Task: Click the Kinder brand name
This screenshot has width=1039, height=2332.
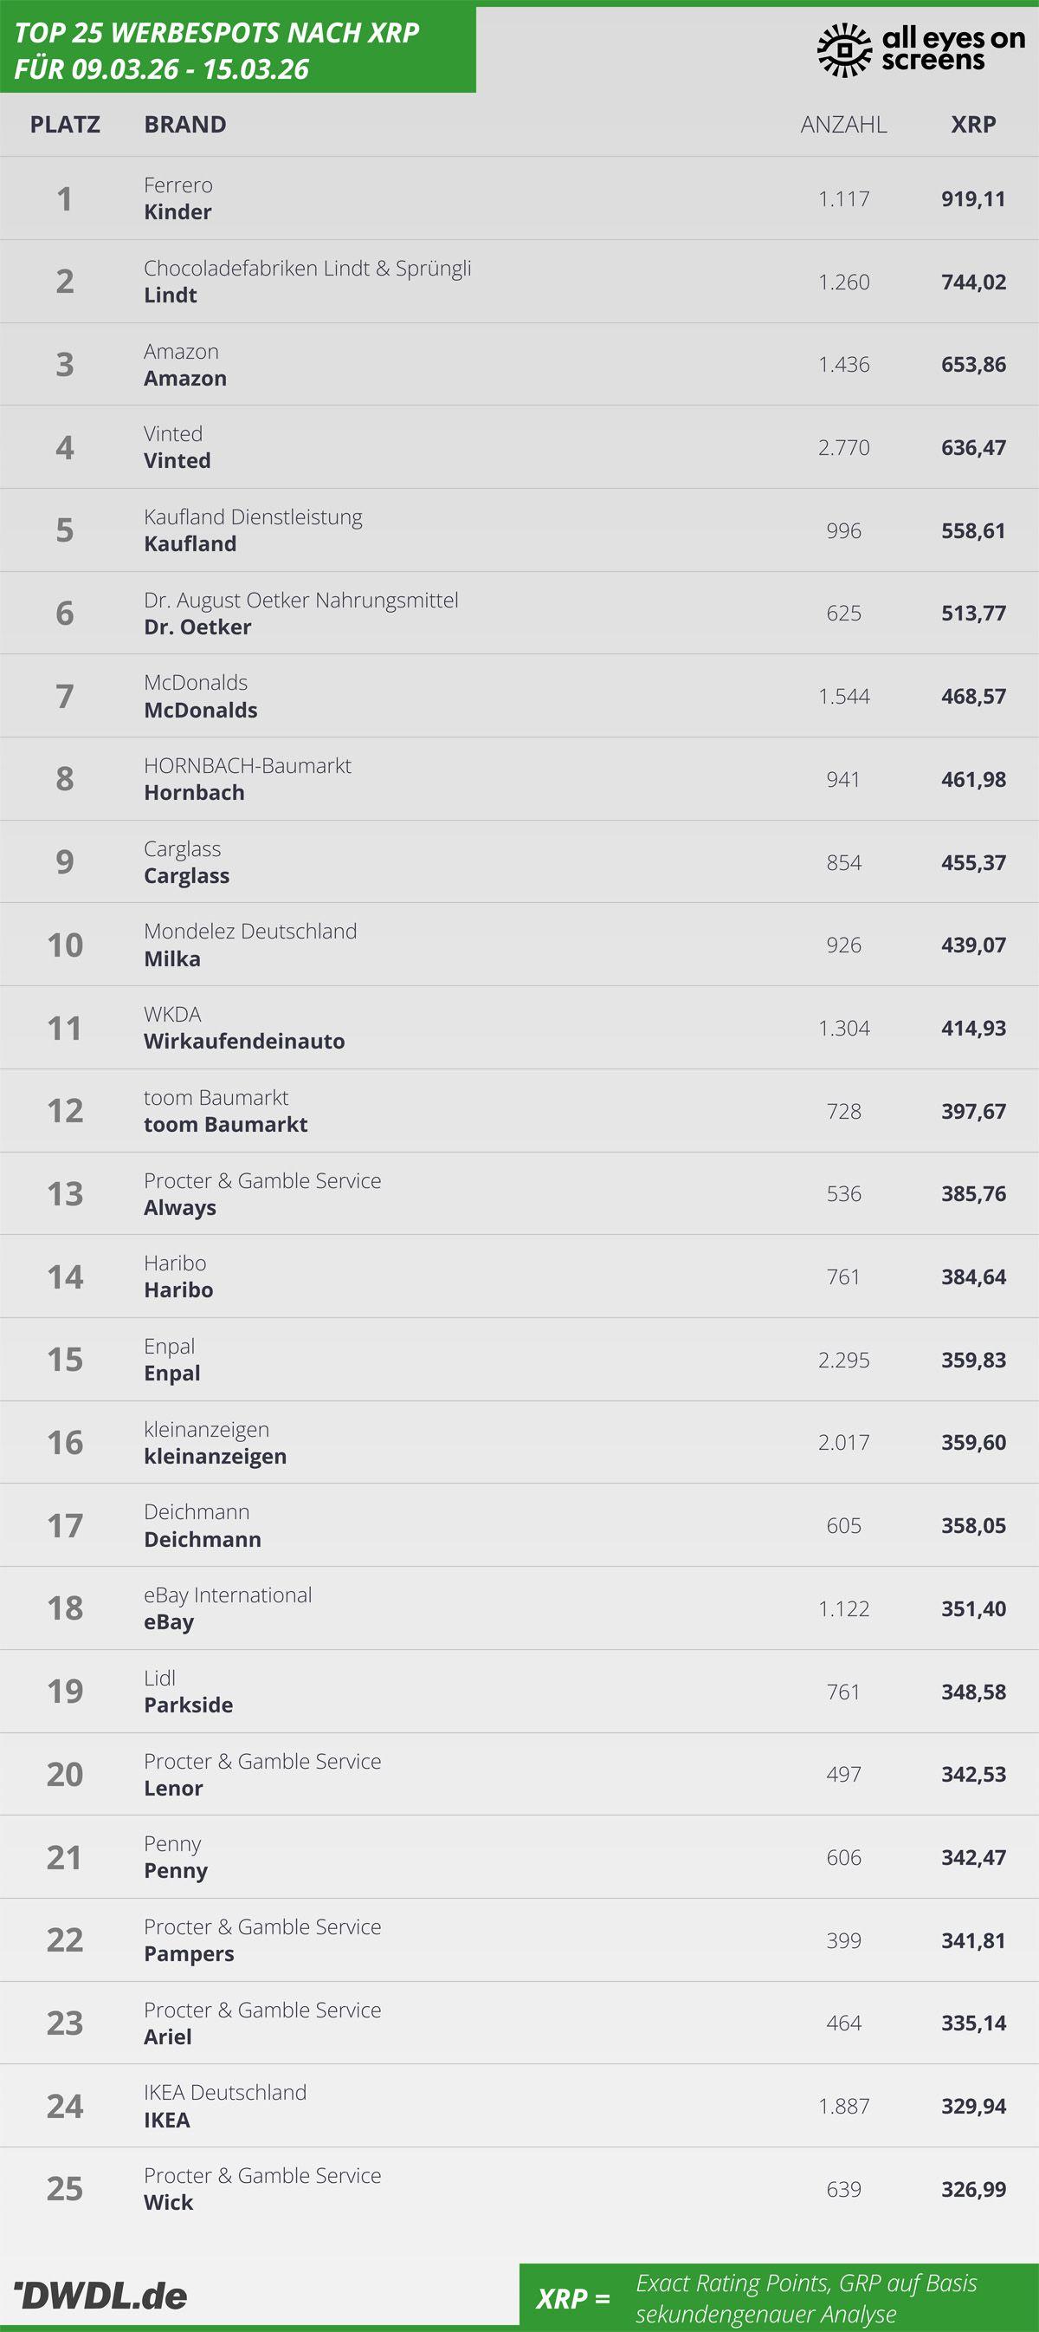Action: (178, 211)
